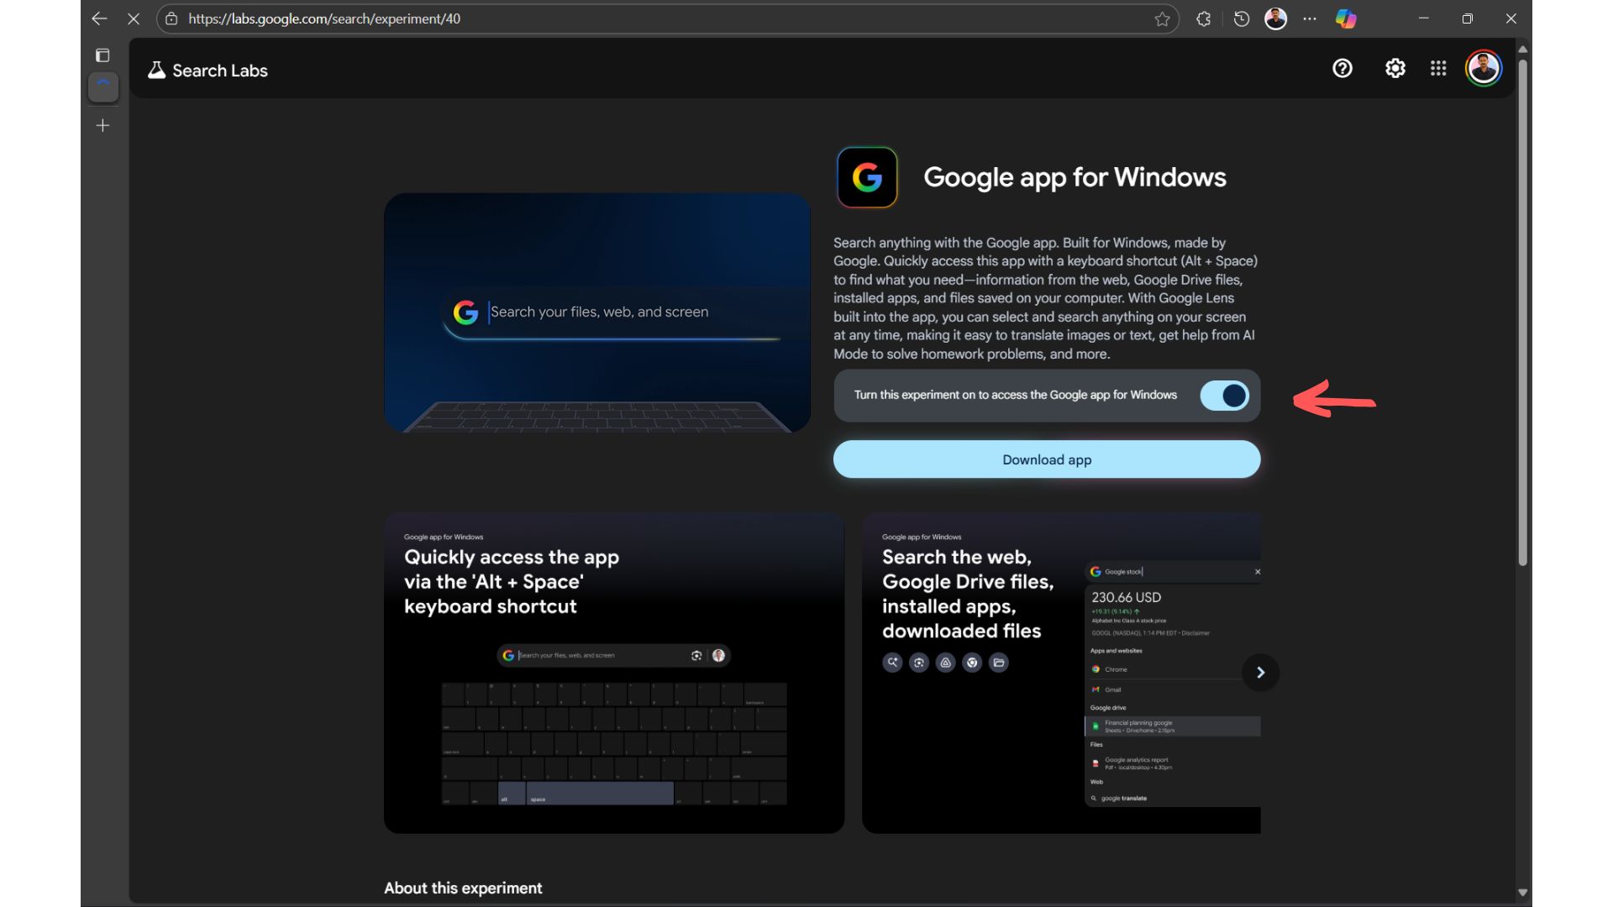Open Search Labs settings gear
This screenshot has width=1613, height=907.
(x=1395, y=69)
